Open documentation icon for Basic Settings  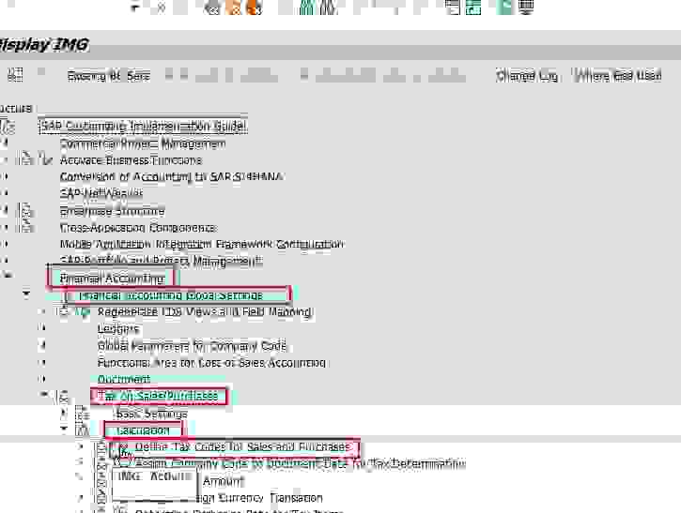click(x=82, y=414)
